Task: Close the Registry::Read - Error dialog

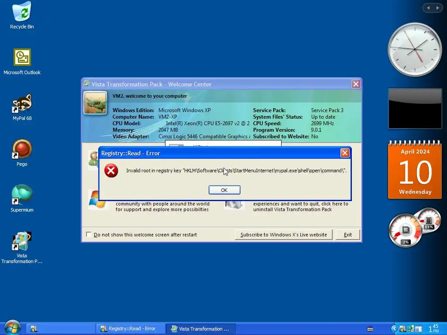Action: (x=345, y=153)
